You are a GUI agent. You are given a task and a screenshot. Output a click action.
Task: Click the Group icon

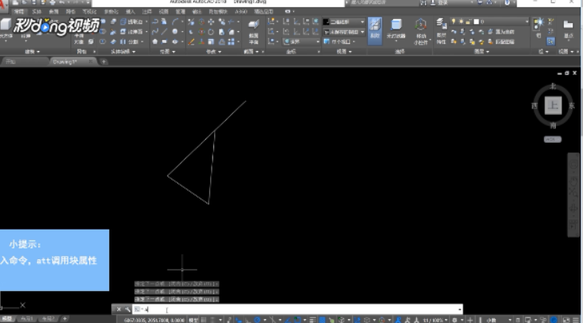point(539,23)
